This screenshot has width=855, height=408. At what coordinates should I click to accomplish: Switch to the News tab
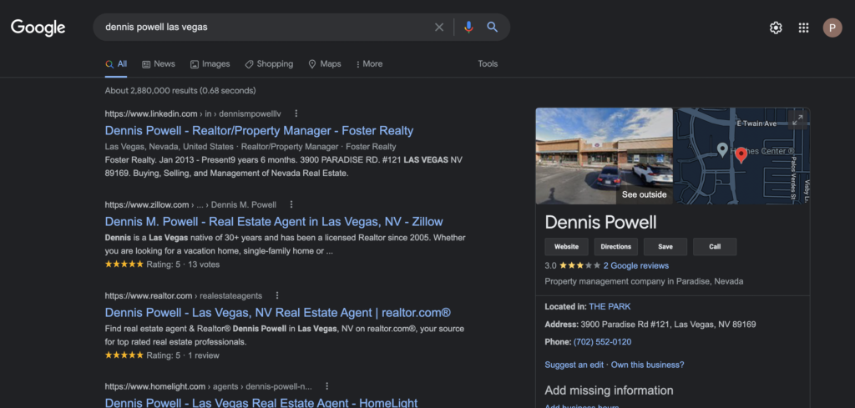pos(159,64)
